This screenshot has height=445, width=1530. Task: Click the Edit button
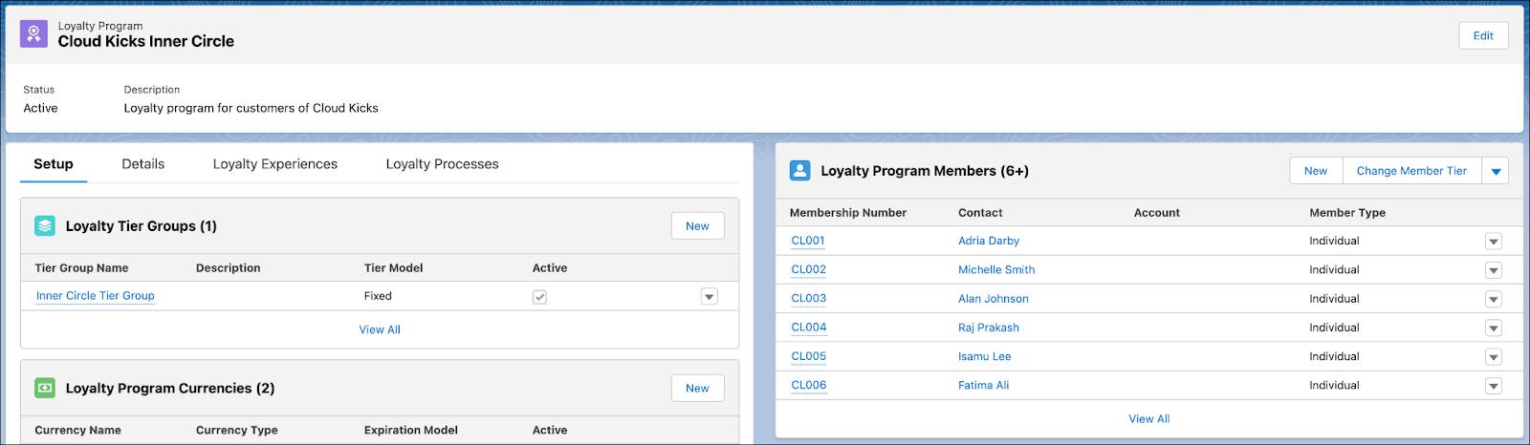(1483, 35)
